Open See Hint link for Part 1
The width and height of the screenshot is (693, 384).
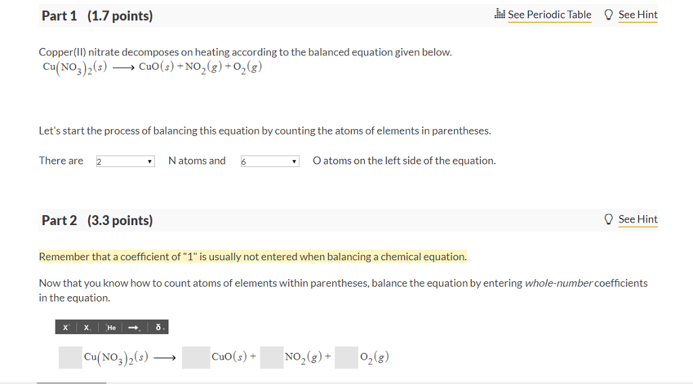coord(638,15)
